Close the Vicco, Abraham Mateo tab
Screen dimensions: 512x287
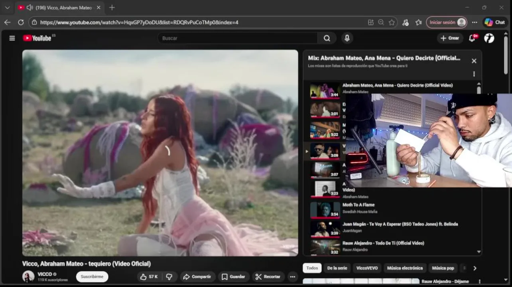98,8
